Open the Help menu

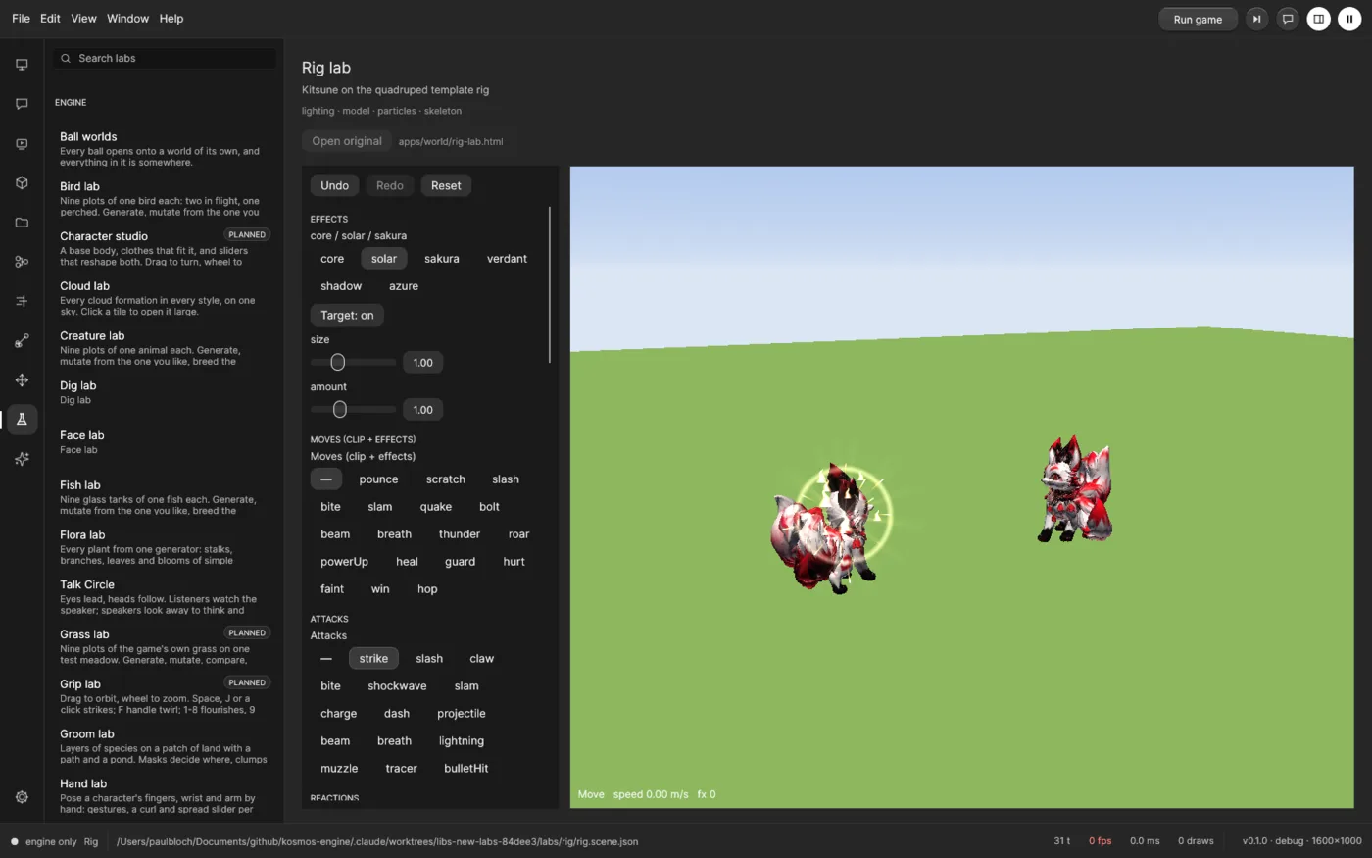coord(171,19)
